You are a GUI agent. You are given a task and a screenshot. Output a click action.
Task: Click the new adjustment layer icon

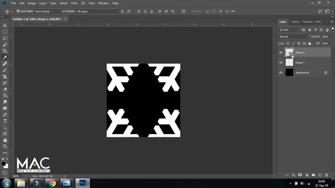pyautogui.click(x=307, y=175)
